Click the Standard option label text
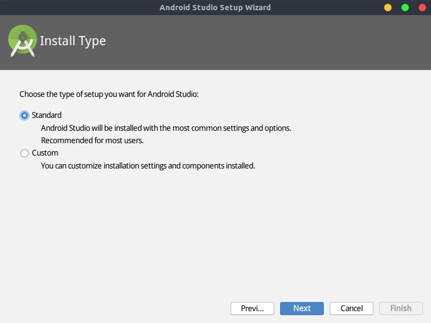The width and height of the screenshot is (431, 323). click(48, 115)
